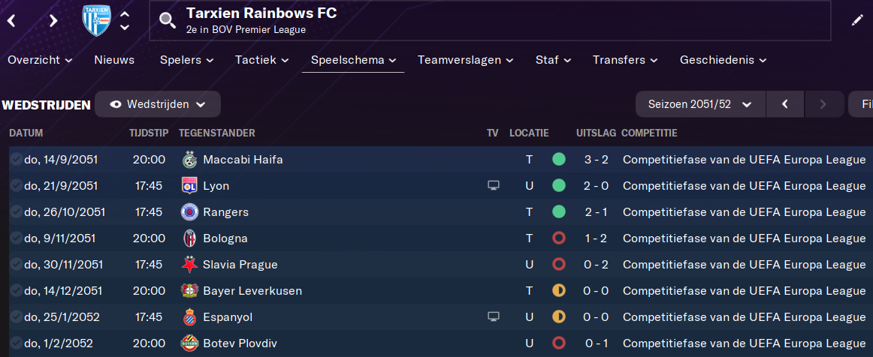Click the TV icon on the Lyon row
Image resolution: width=873 pixels, height=357 pixels.
pos(493,186)
